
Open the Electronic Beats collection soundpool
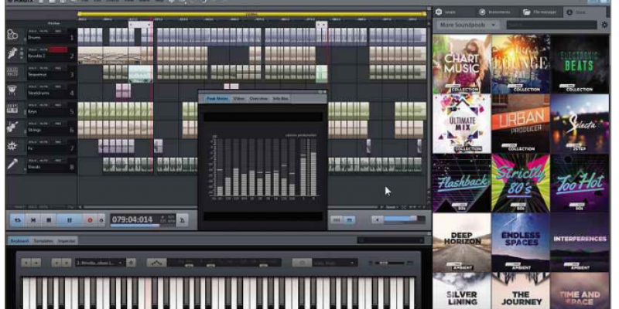580,64
